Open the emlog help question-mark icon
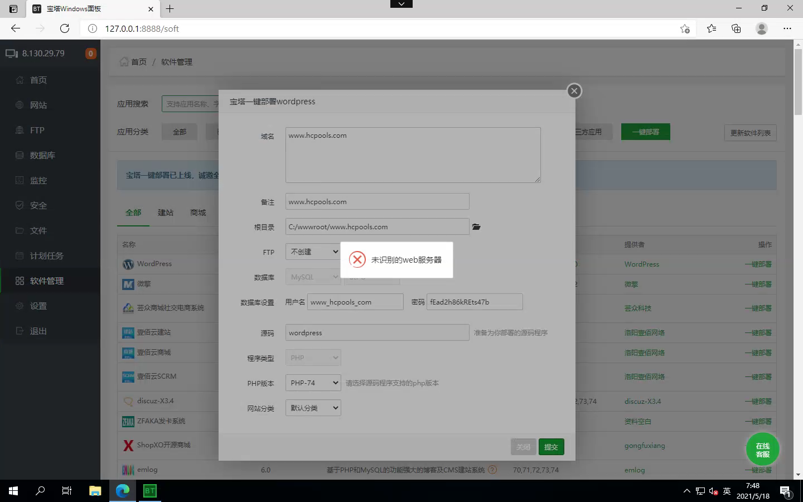The image size is (803, 502). [x=492, y=470]
